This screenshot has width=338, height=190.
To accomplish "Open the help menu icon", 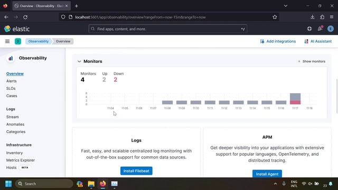I will [x=309, y=28].
